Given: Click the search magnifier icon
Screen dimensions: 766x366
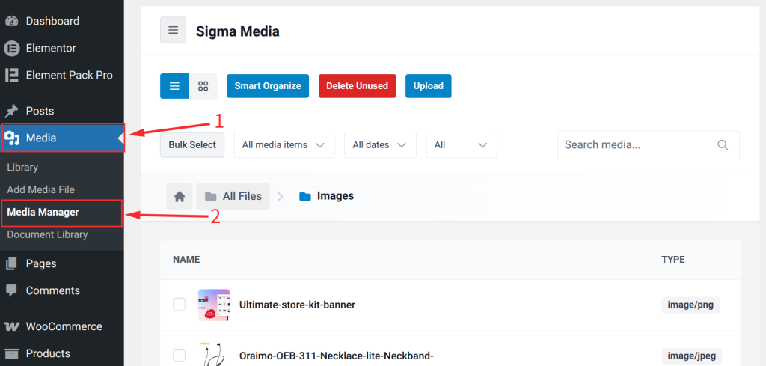Looking at the screenshot, I should tap(723, 145).
